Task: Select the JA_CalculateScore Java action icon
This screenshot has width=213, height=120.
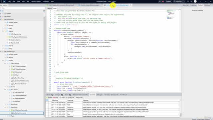Action: 12,93
